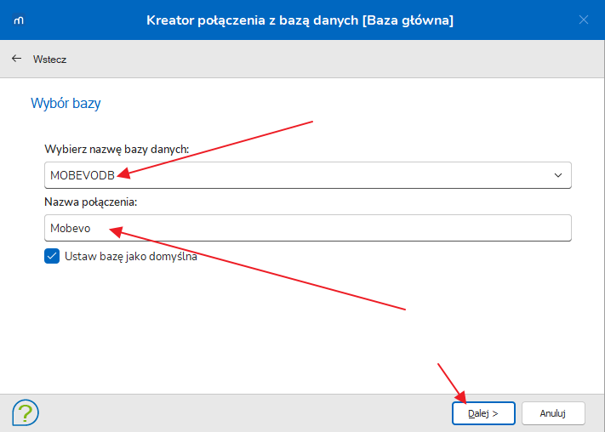Select the MOBEVODB database combo box
This screenshot has height=432, width=605.
pyautogui.click(x=308, y=175)
